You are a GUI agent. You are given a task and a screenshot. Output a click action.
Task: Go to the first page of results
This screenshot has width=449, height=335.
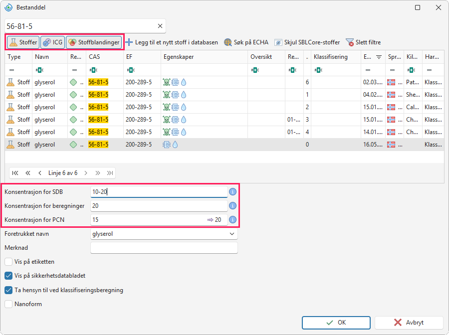click(15, 173)
